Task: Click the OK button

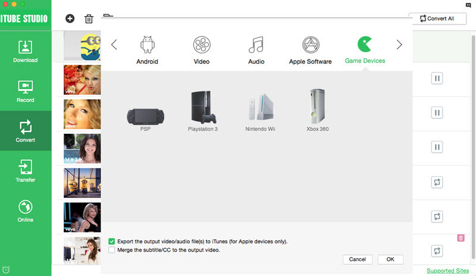Action: pos(390,259)
